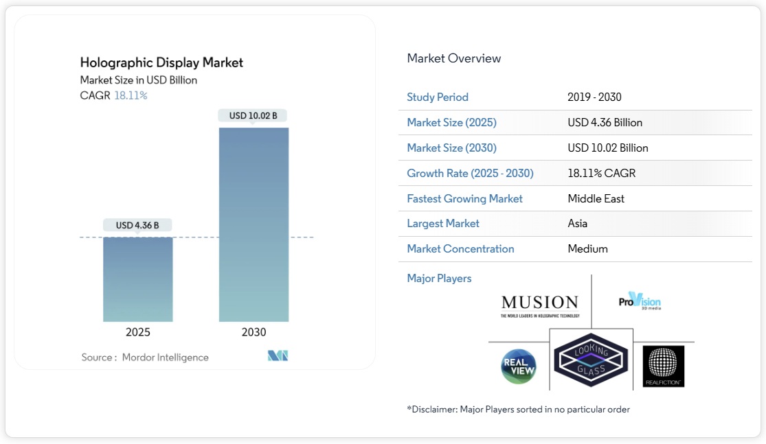Screen dimensions: 766x444
Task: Click the Growth Rate (2025 - 2030) label
Action: pyautogui.click(x=470, y=174)
